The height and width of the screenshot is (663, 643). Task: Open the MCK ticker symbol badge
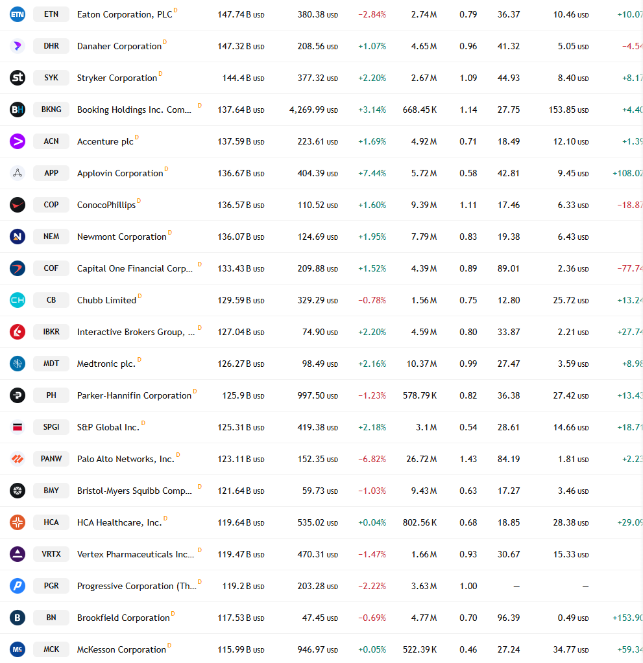coord(51,649)
